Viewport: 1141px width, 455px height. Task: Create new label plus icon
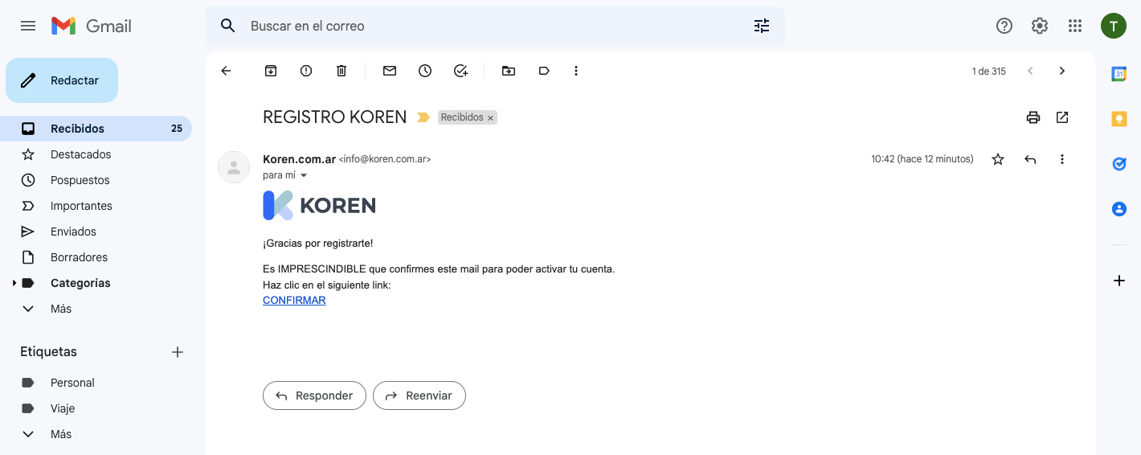[x=178, y=352]
